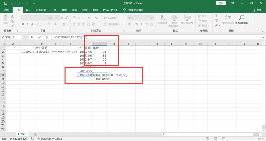
Task: Select cell G2 containing 31
Action: coord(99,52)
